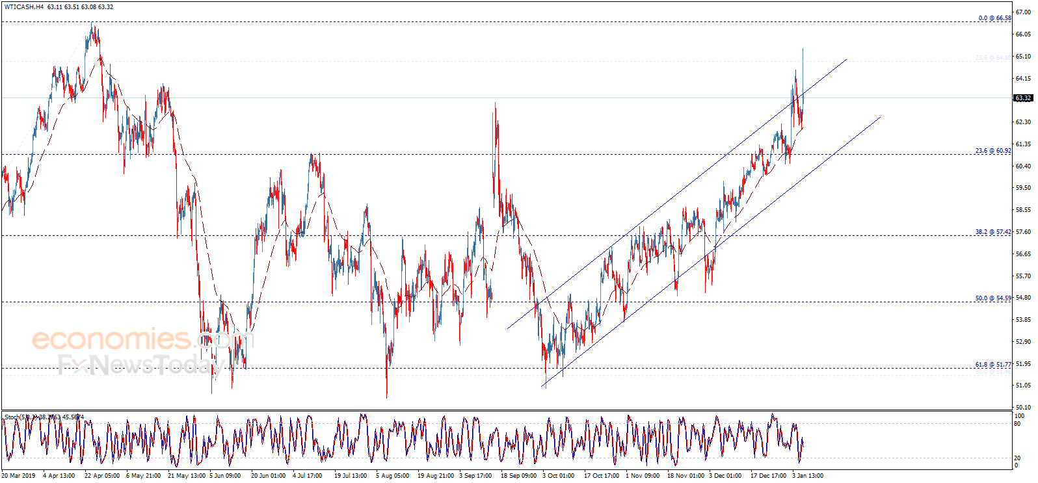Select the Fibonacci label "61.8 @ 51.77"

pyautogui.click(x=993, y=365)
